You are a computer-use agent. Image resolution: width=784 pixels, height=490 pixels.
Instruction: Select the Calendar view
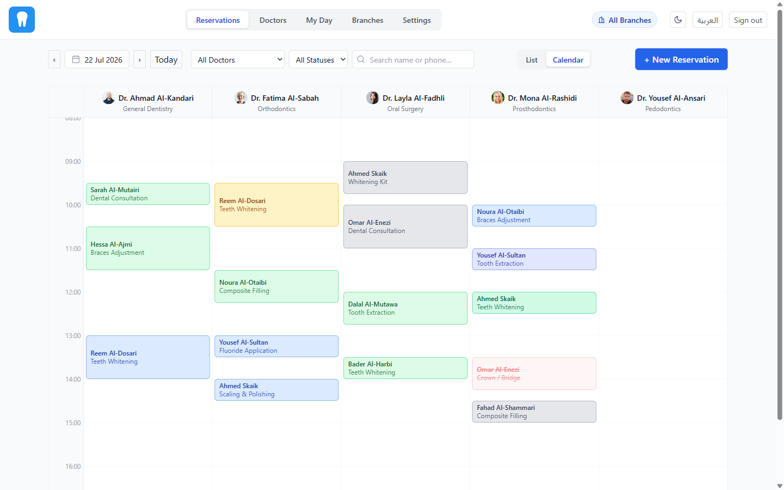tap(568, 59)
